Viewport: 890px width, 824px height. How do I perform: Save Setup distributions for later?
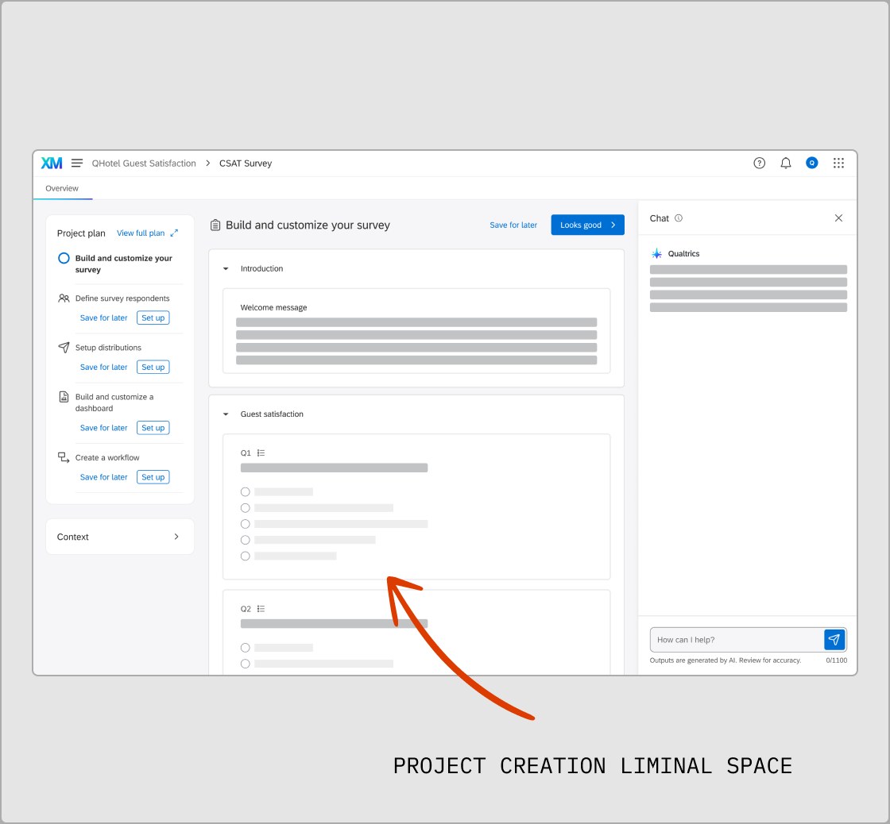[x=104, y=368]
